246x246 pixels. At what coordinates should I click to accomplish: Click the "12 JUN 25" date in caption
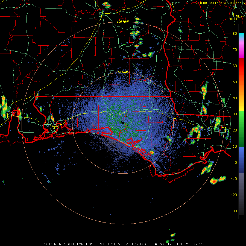click(178, 244)
